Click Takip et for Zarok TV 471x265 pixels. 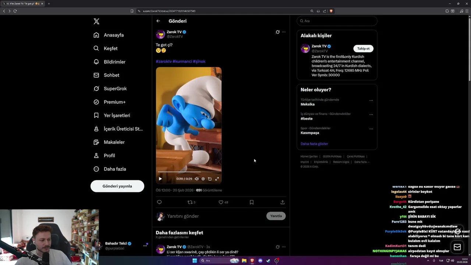363,49
